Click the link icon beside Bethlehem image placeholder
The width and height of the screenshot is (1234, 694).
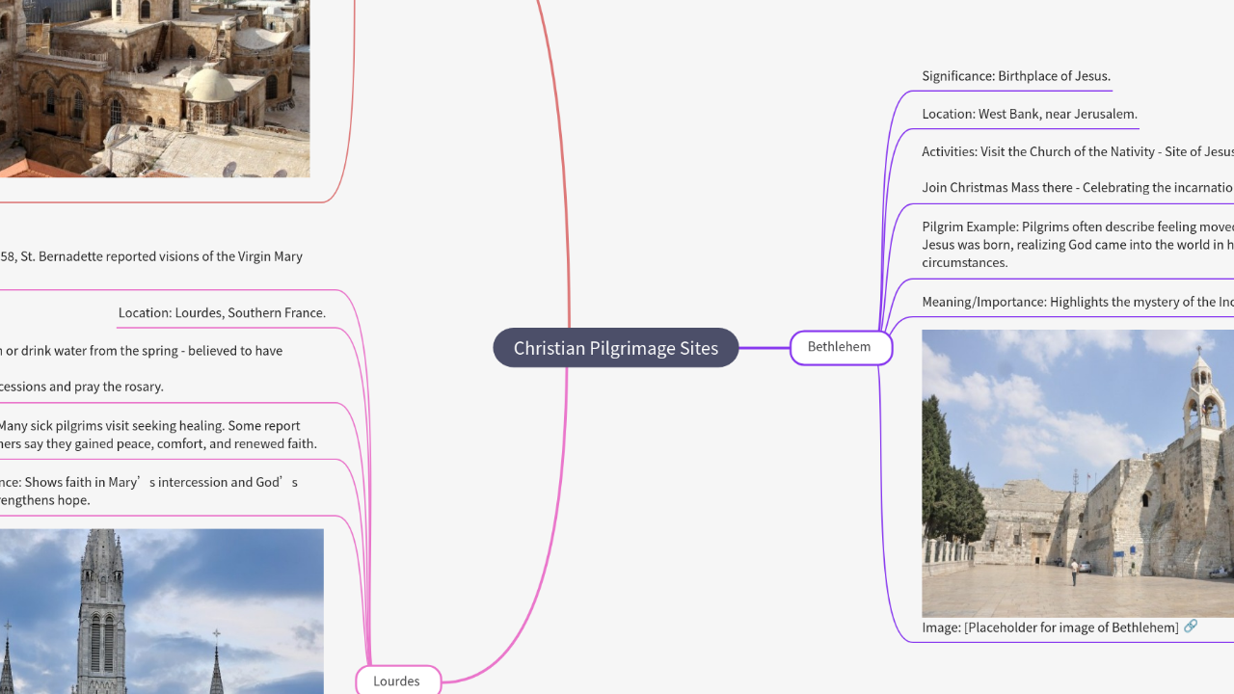pos(1191,627)
